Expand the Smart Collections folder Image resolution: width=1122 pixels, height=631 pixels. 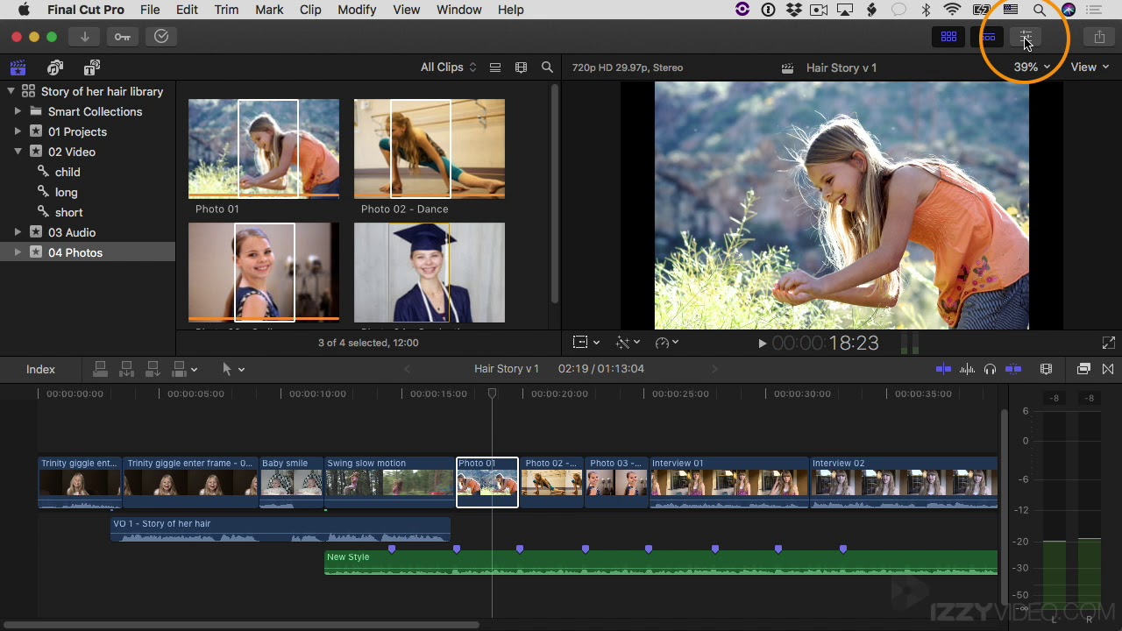click(x=18, y=111)
